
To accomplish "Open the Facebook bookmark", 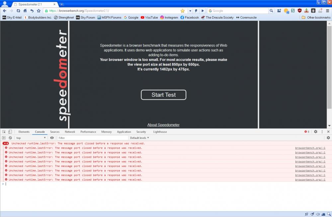I will tap(190, 18).
